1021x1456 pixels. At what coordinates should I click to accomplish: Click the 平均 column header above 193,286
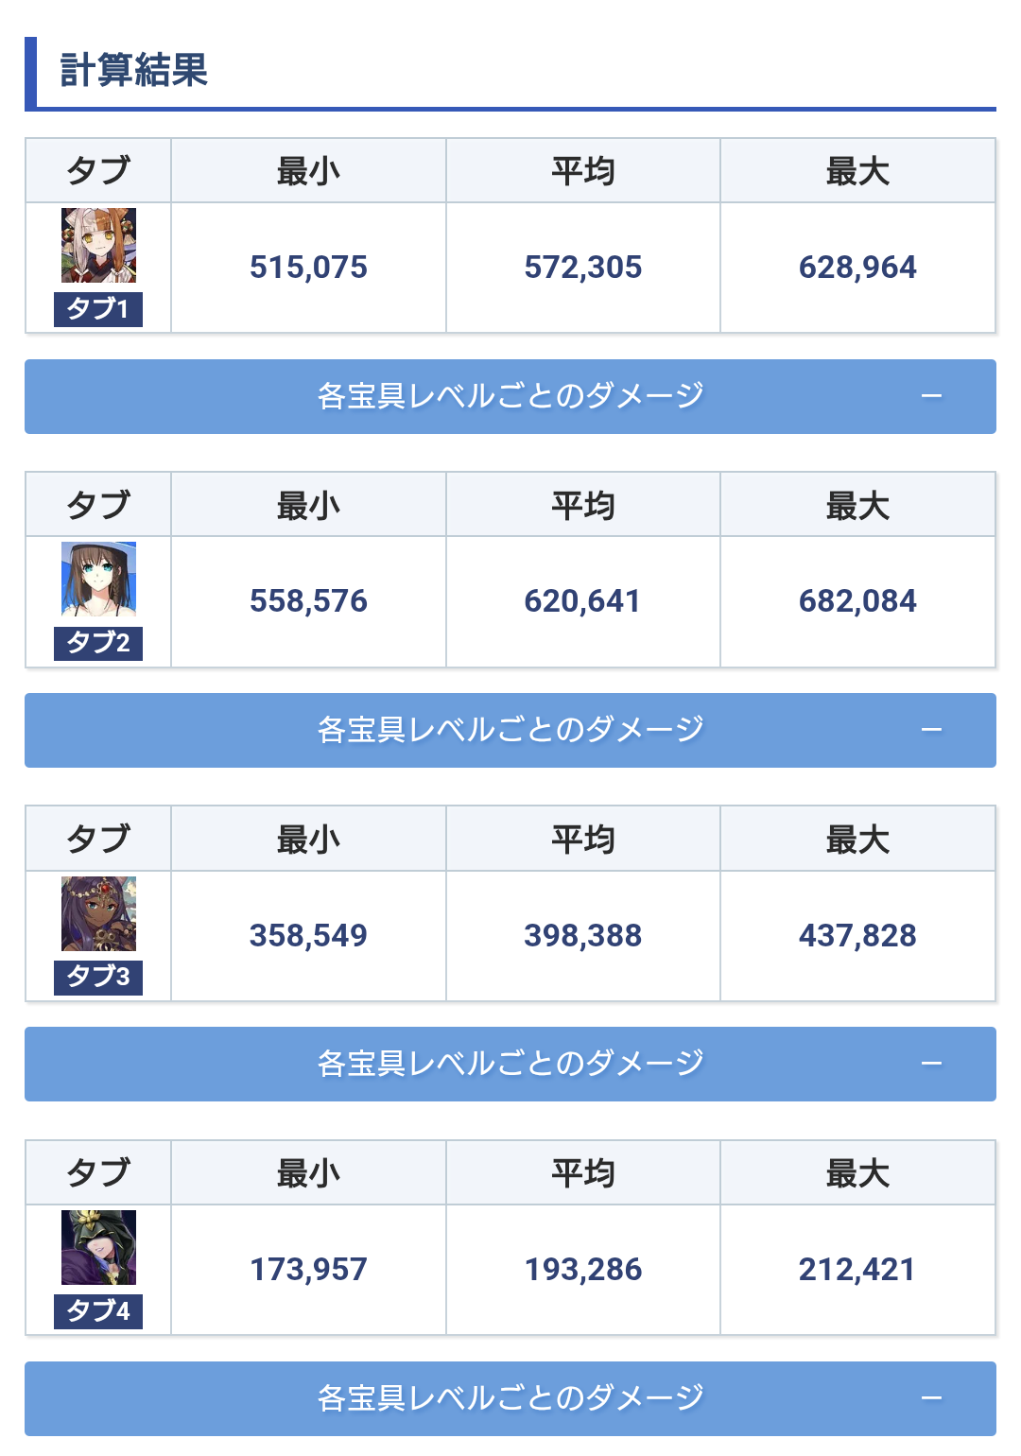[583, 1173]
